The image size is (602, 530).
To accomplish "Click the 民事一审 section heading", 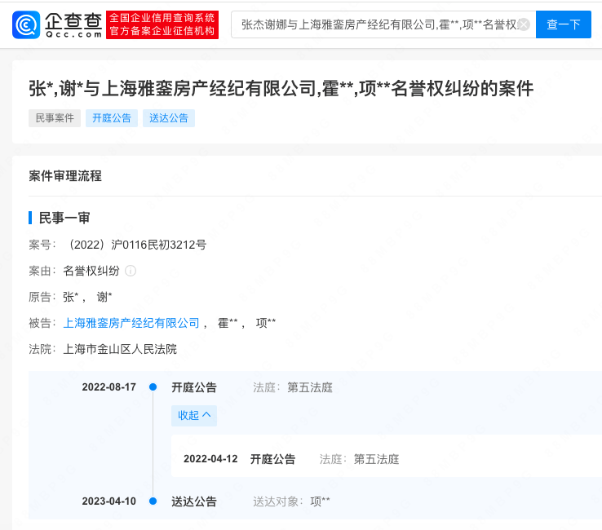I will [64, 218].
